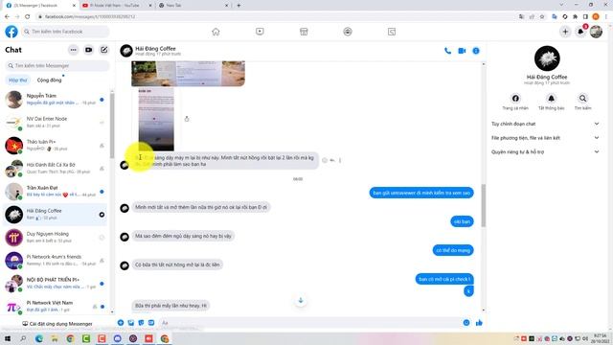Screen dimensions: 613x345
Task: Switch to Hộp thư tab
Action: pos(18,80)
